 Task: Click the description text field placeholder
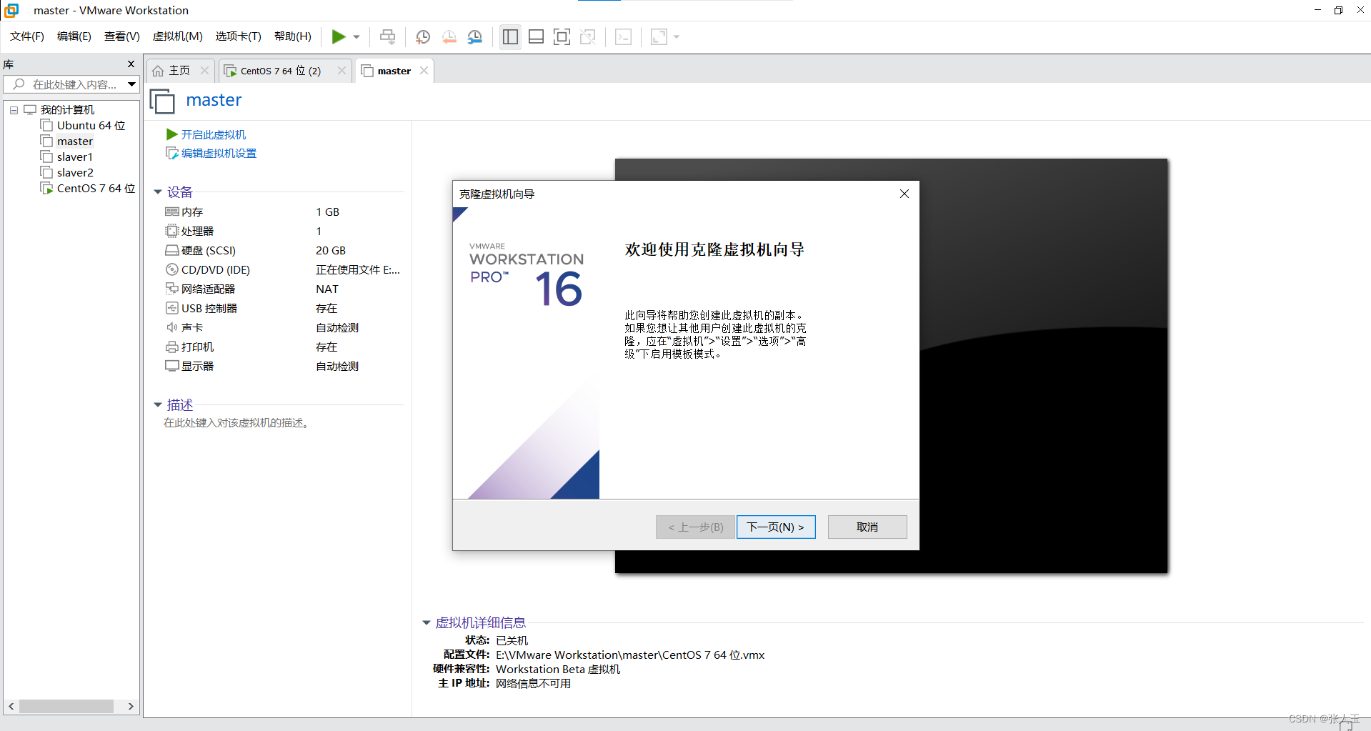pyautogui.click(x=236, y=423)
